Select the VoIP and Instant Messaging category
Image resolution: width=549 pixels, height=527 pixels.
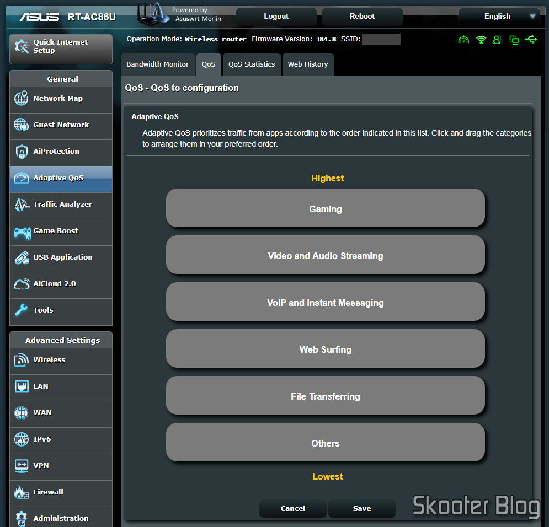[x=326, y=302]
